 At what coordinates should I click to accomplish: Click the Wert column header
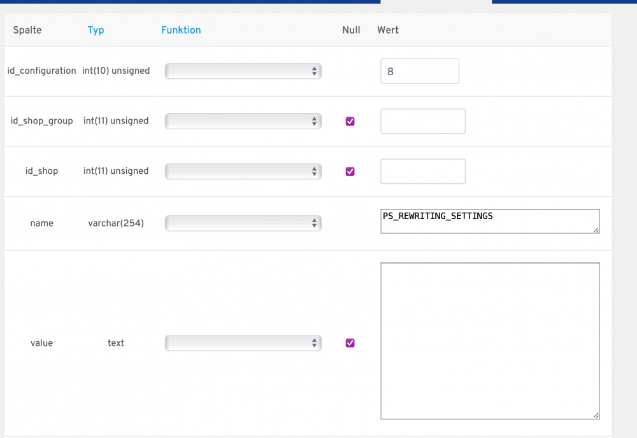(x=388, y=30)
